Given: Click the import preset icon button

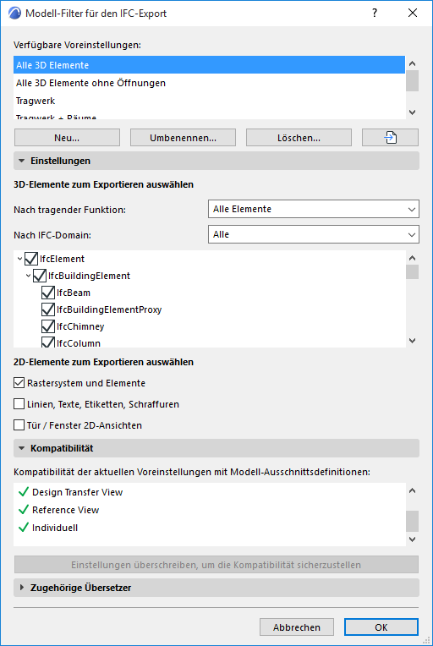Looking at the screenshot, I should tap(390, 138).
